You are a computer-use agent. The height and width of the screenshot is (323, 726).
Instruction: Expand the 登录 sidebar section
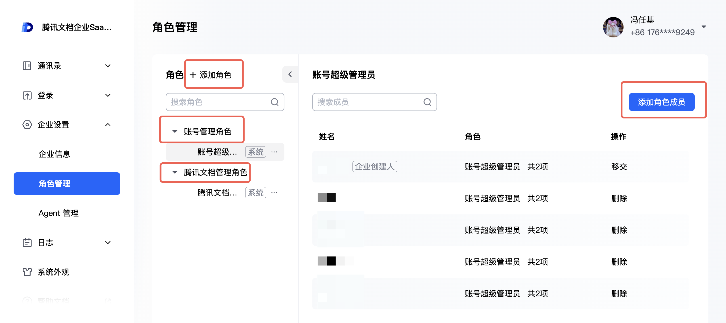108,95
